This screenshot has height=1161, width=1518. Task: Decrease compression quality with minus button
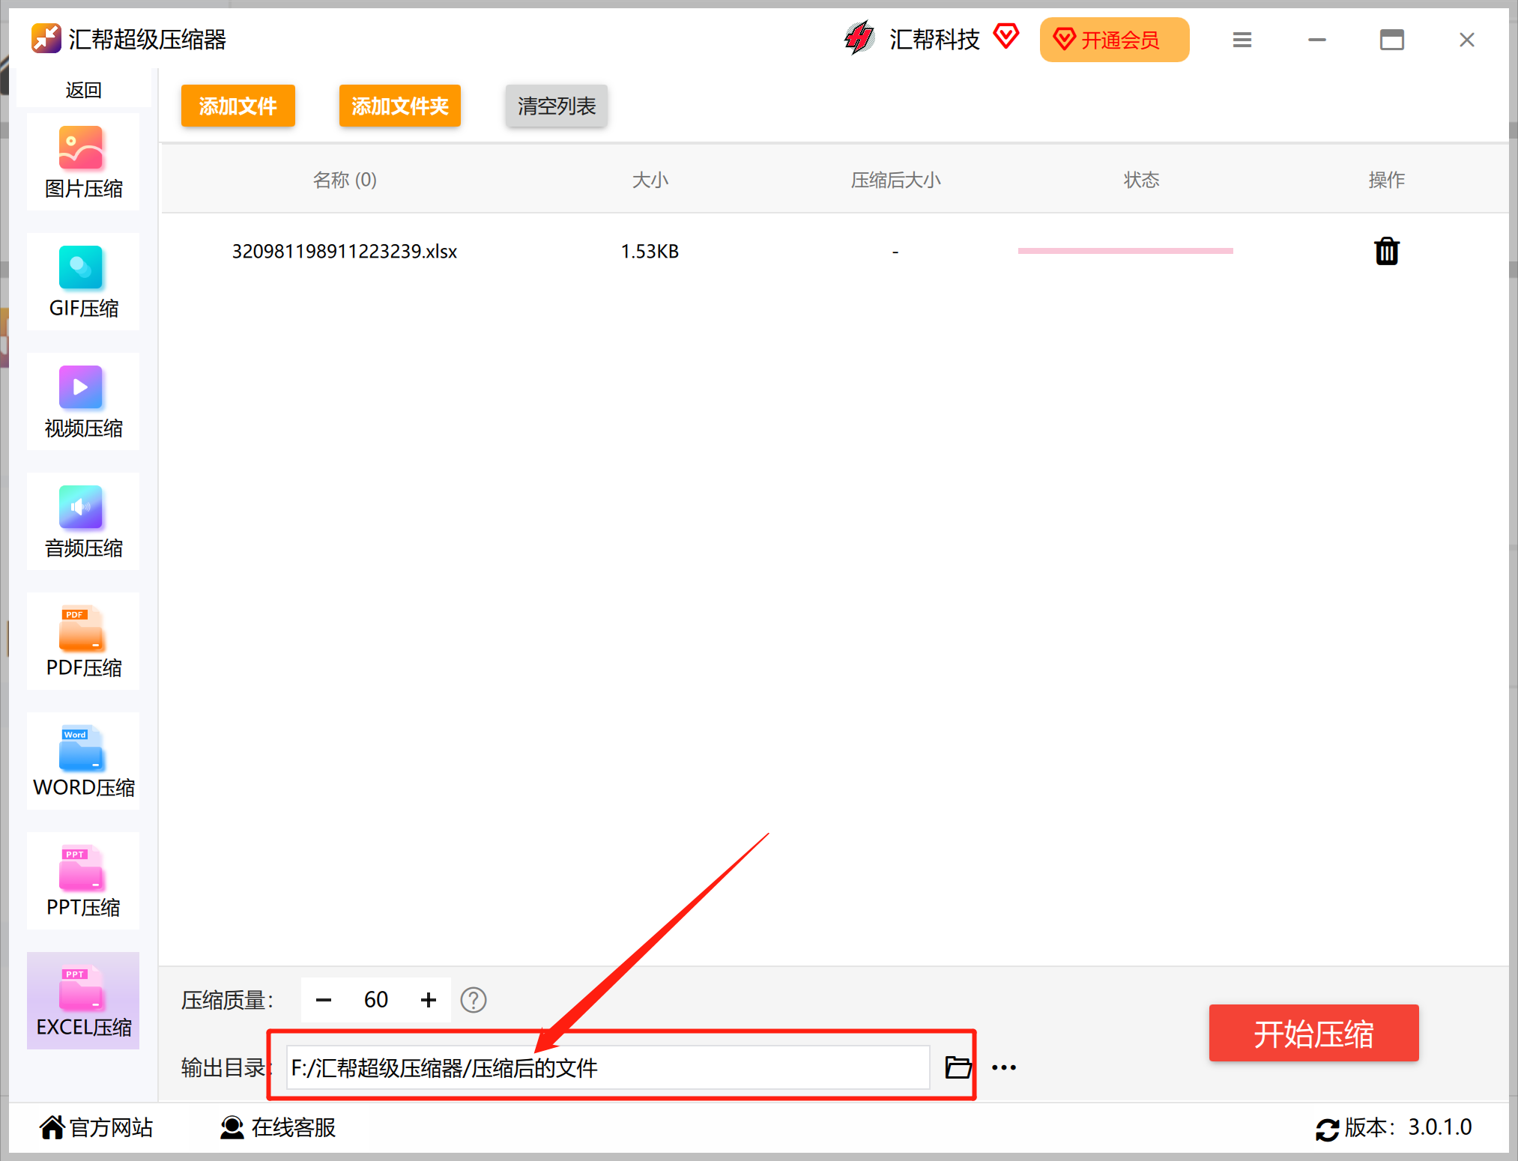tap(324, 1000)
